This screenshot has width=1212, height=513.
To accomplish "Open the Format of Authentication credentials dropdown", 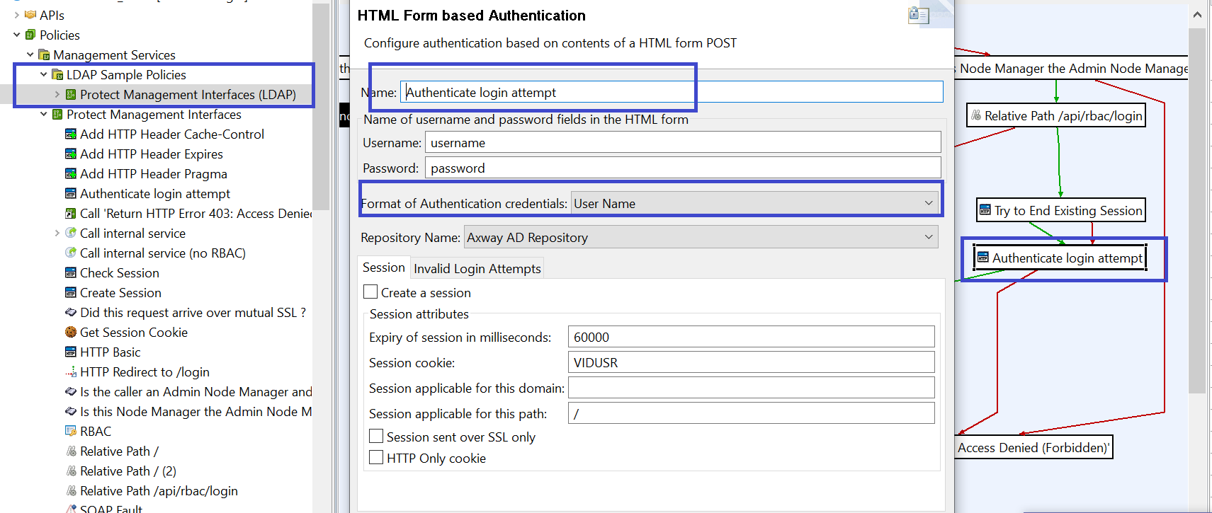I will click(755, 203).
